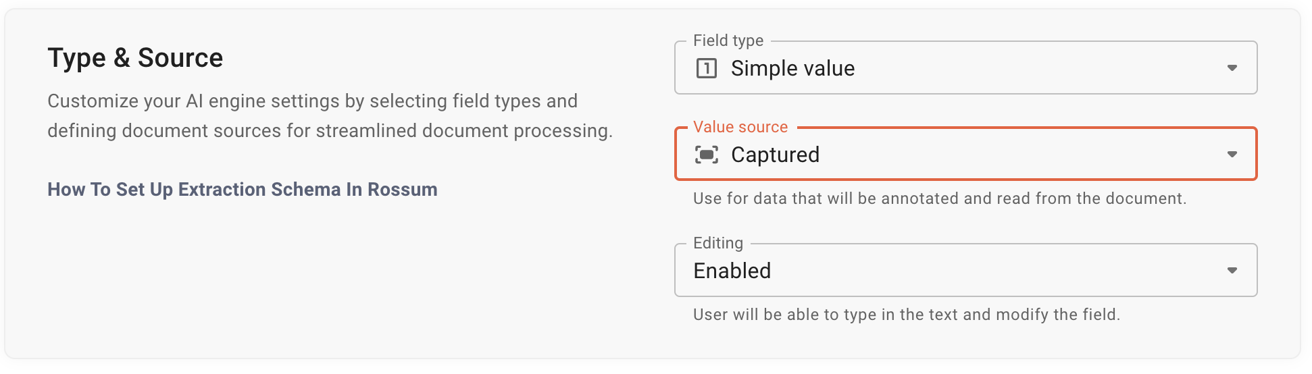Screen dimensions: 1312x374
Task: Click the Captured capture-frame icon
Action: click(706, 155)
